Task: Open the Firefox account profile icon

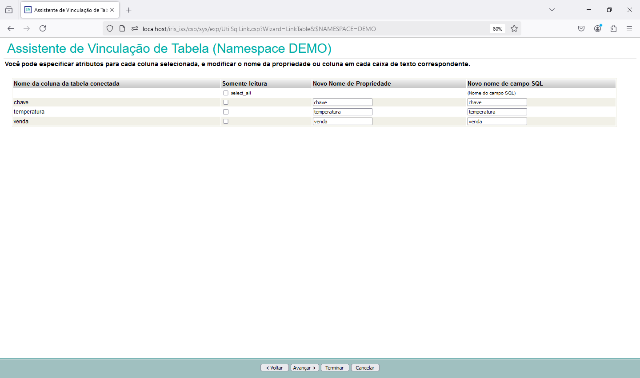Action: (597, 28)
